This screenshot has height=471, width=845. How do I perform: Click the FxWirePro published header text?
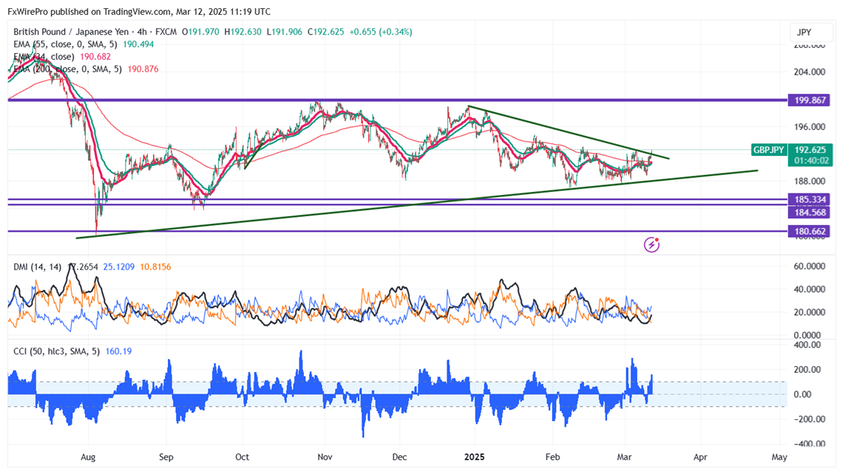(x=139, y=11)
